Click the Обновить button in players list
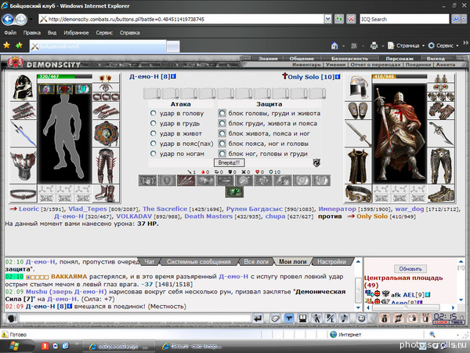The height and width of the screenshot is (353, 470). (410, 268)
